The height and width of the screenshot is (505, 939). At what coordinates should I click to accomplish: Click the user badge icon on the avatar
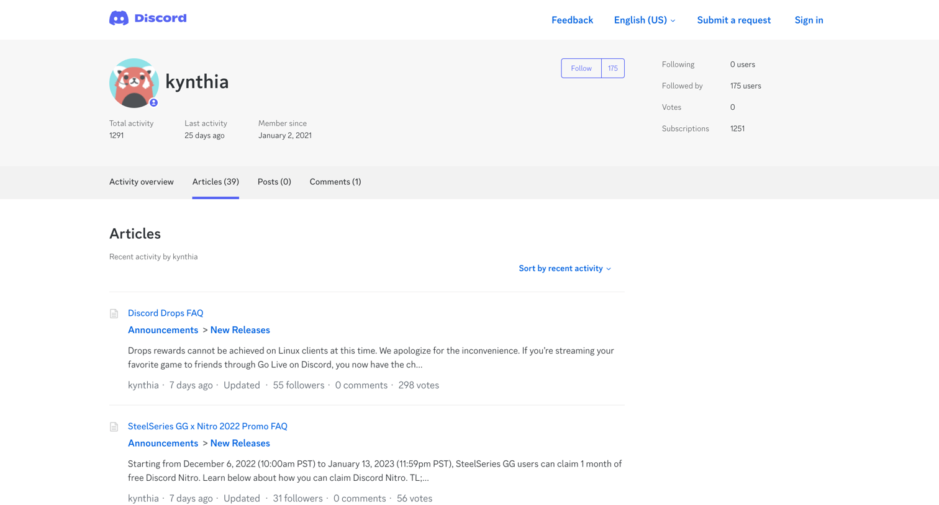click(x=153, y=103)
